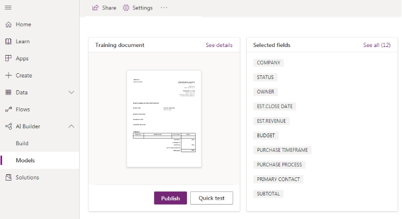Viewport: 402px width, 219px height.
Task: Click the Apps grid icon
Action: click(x=9, y=58)
